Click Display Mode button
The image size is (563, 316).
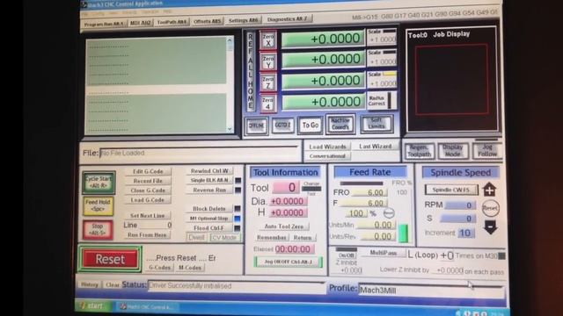click(x=452, y=151)
